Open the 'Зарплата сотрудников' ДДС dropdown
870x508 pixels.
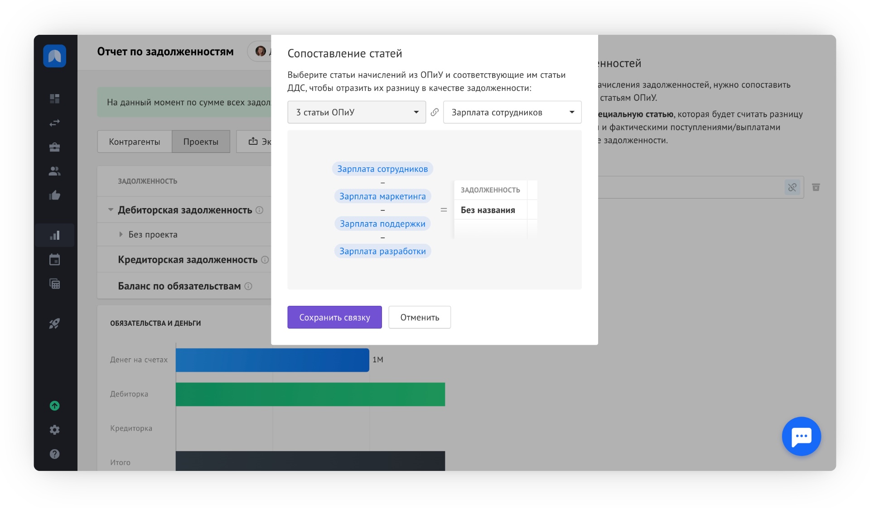(x=512, y=112)
